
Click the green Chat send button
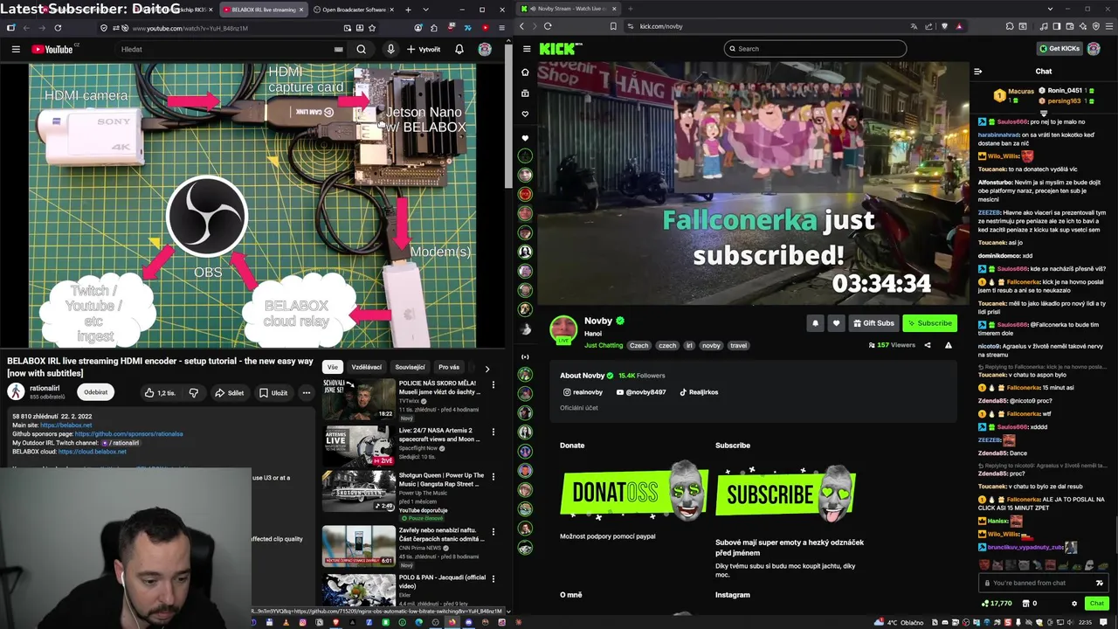click(x=1096, y=603)
